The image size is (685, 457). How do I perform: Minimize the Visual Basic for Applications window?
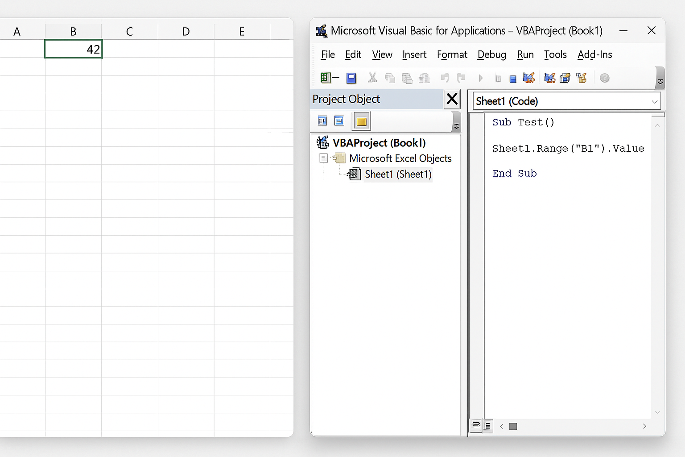tap(623, 31)
